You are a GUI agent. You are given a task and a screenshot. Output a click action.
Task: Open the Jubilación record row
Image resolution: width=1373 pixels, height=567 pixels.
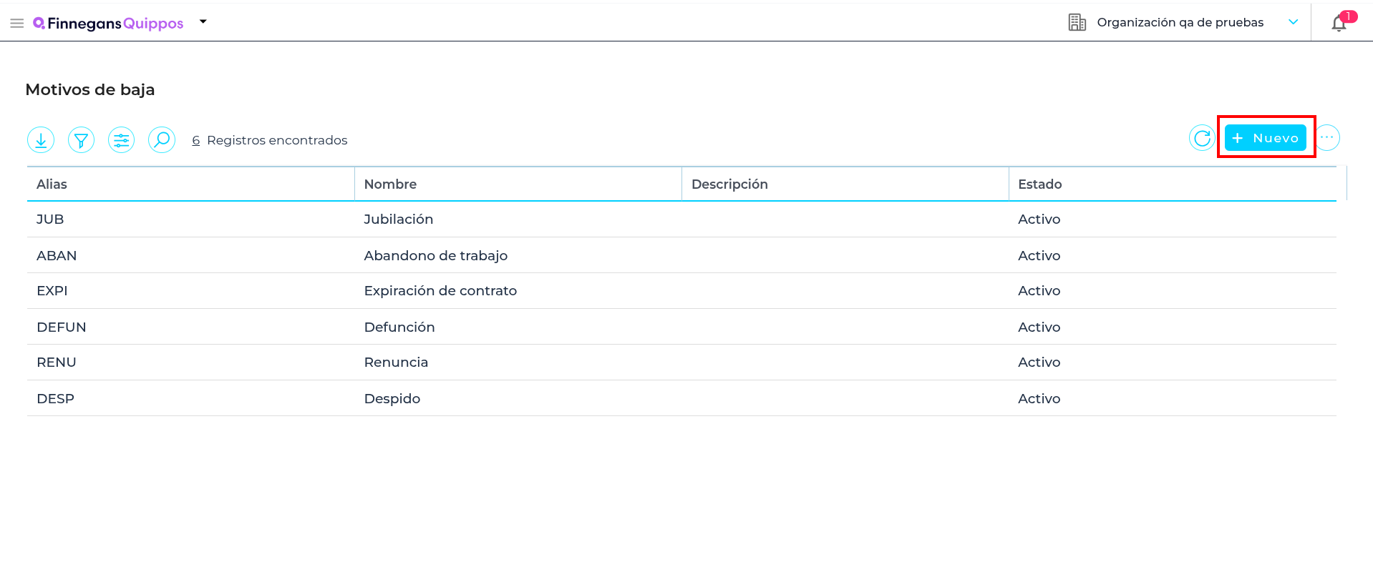(x=398, y=220)
